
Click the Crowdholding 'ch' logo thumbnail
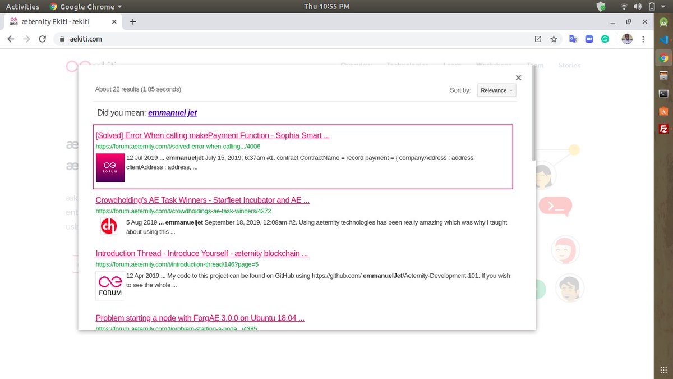click(109, 226)
